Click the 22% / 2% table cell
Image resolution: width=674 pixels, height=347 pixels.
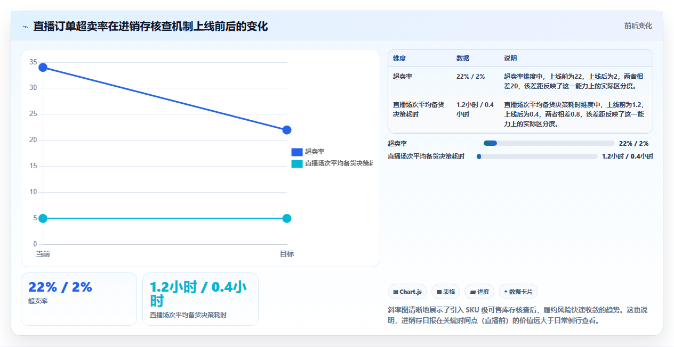coord(471,77)
